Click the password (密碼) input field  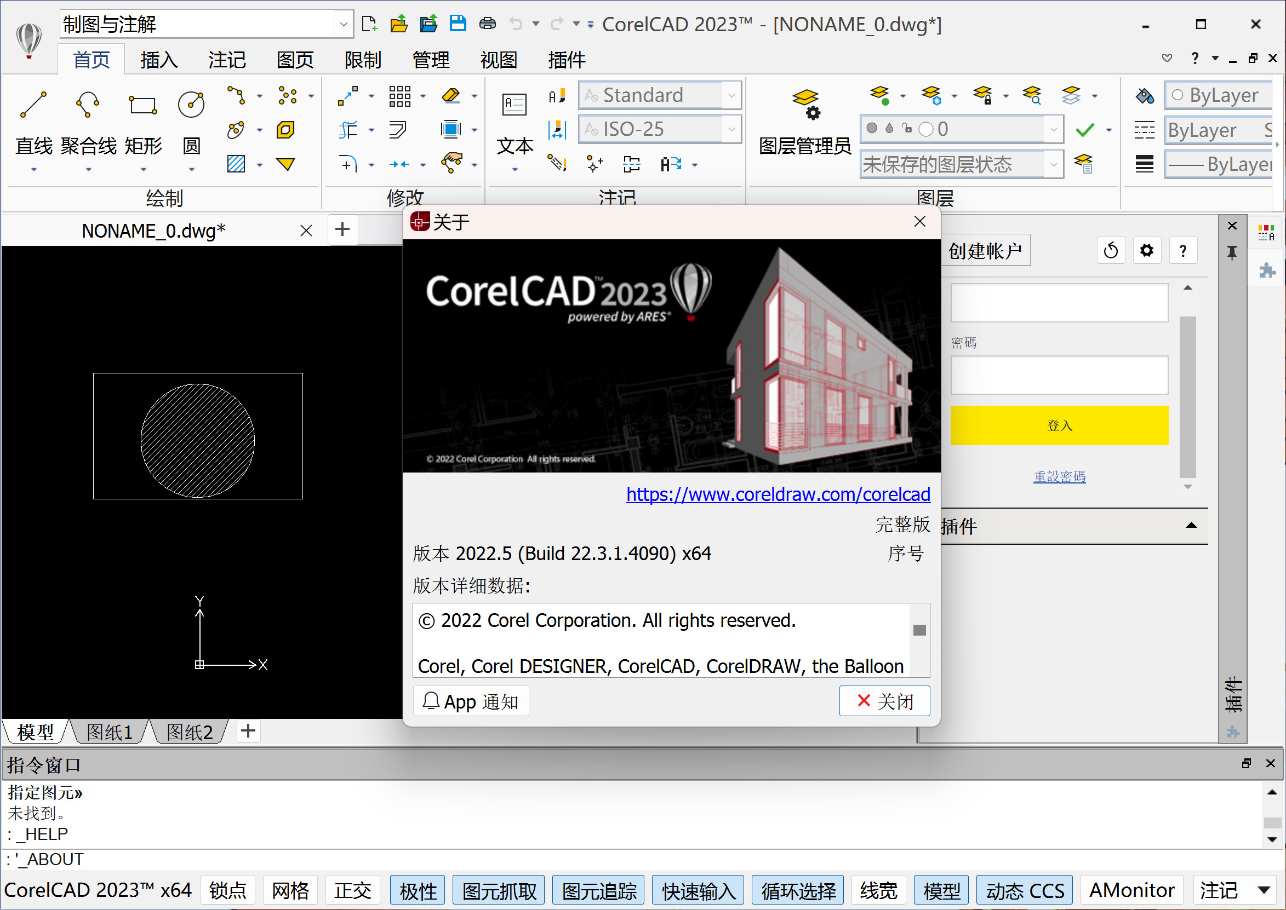pos(1060,375)
